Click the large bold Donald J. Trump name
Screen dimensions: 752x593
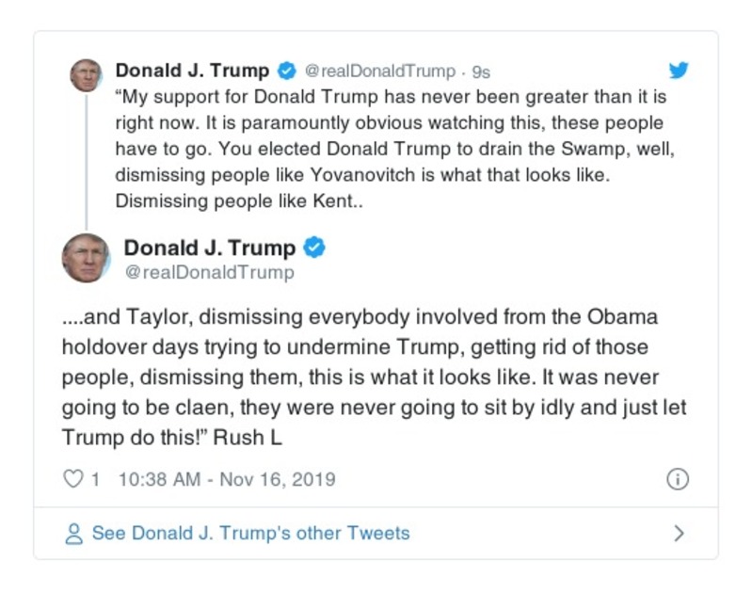pyautogui.click(x=210, y=248)
